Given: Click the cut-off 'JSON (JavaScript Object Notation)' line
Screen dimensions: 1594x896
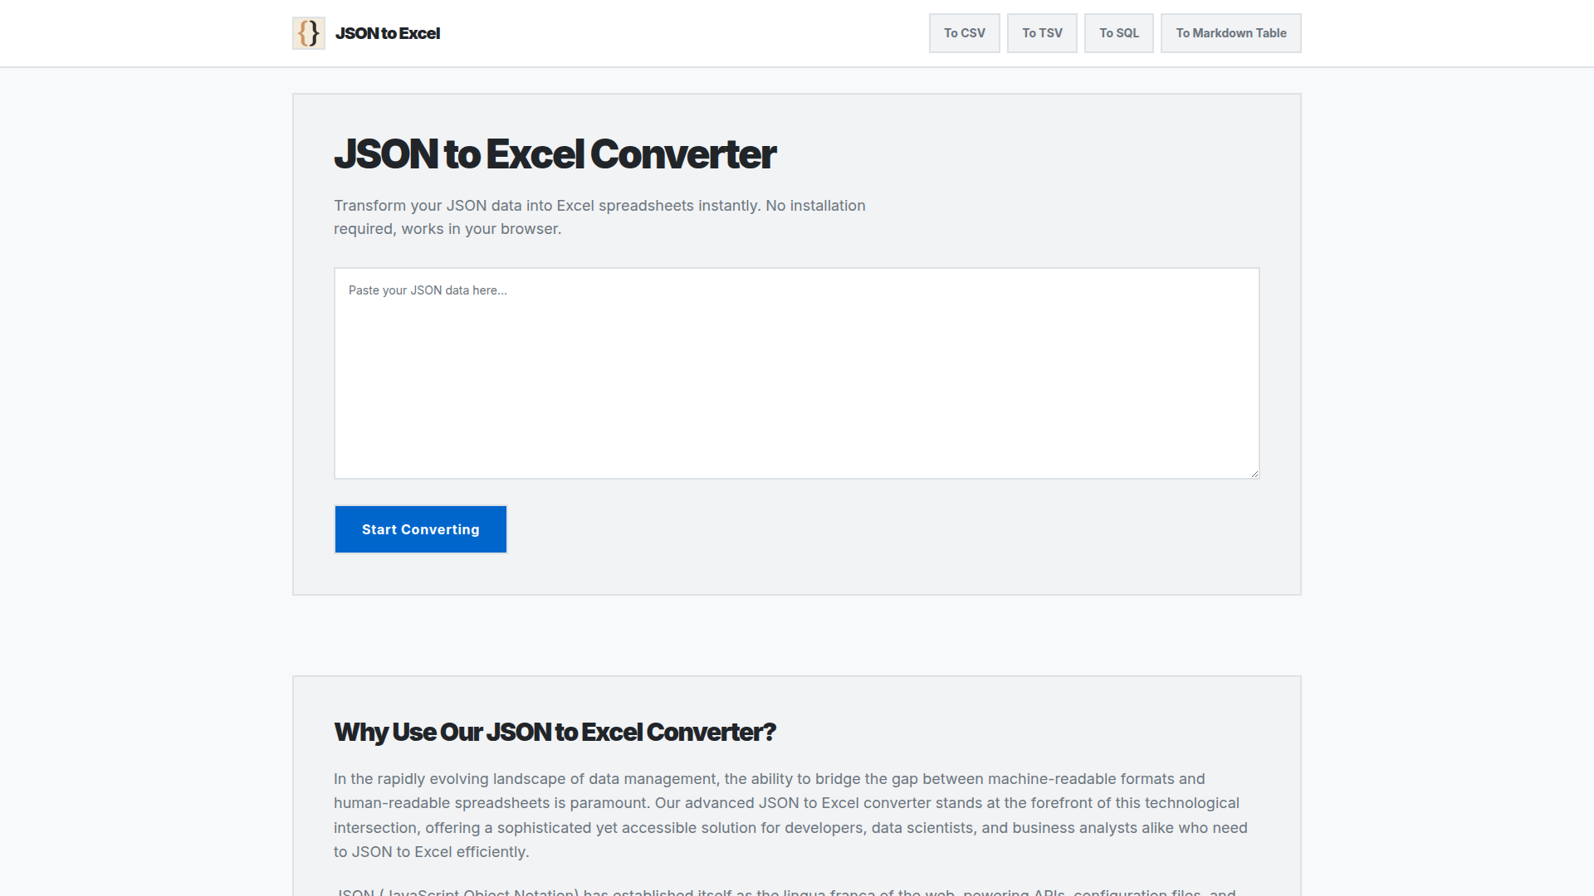Looking at the screenshot, I should coord(785,891).
